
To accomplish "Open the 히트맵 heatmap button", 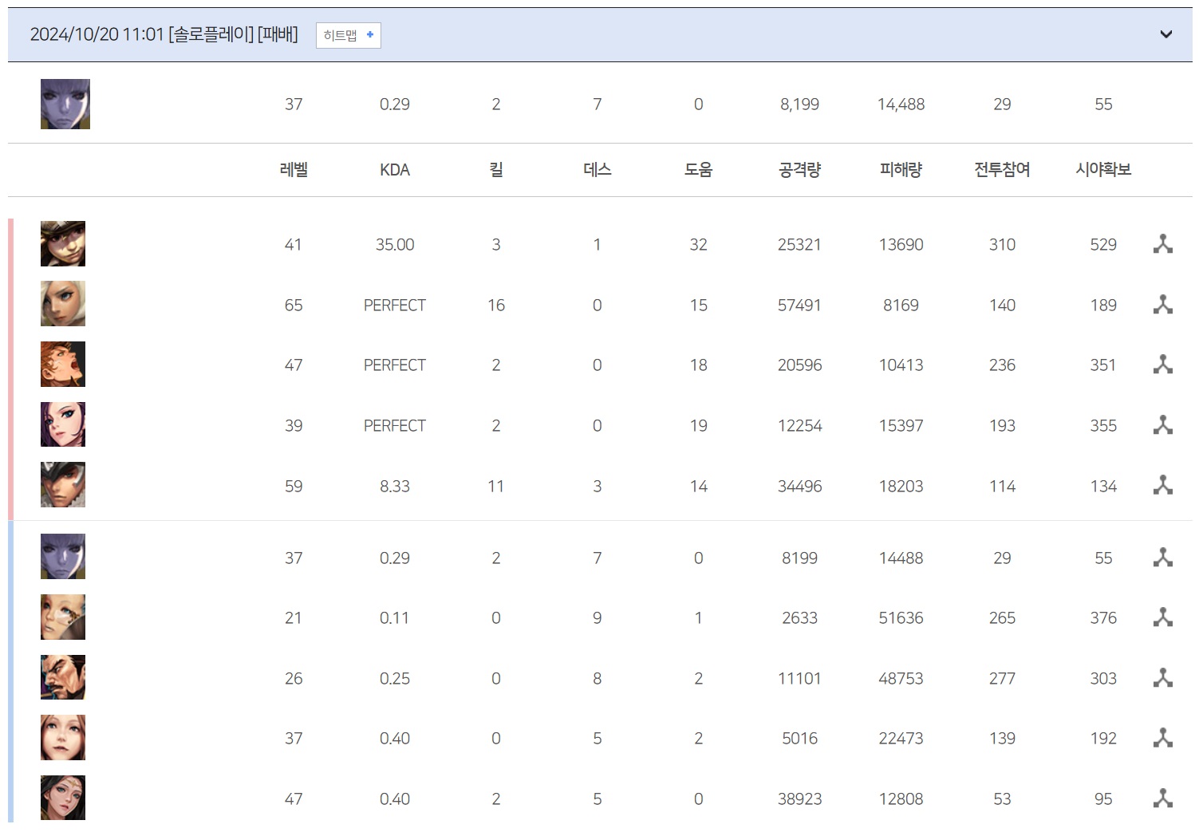I will [349, 35].
